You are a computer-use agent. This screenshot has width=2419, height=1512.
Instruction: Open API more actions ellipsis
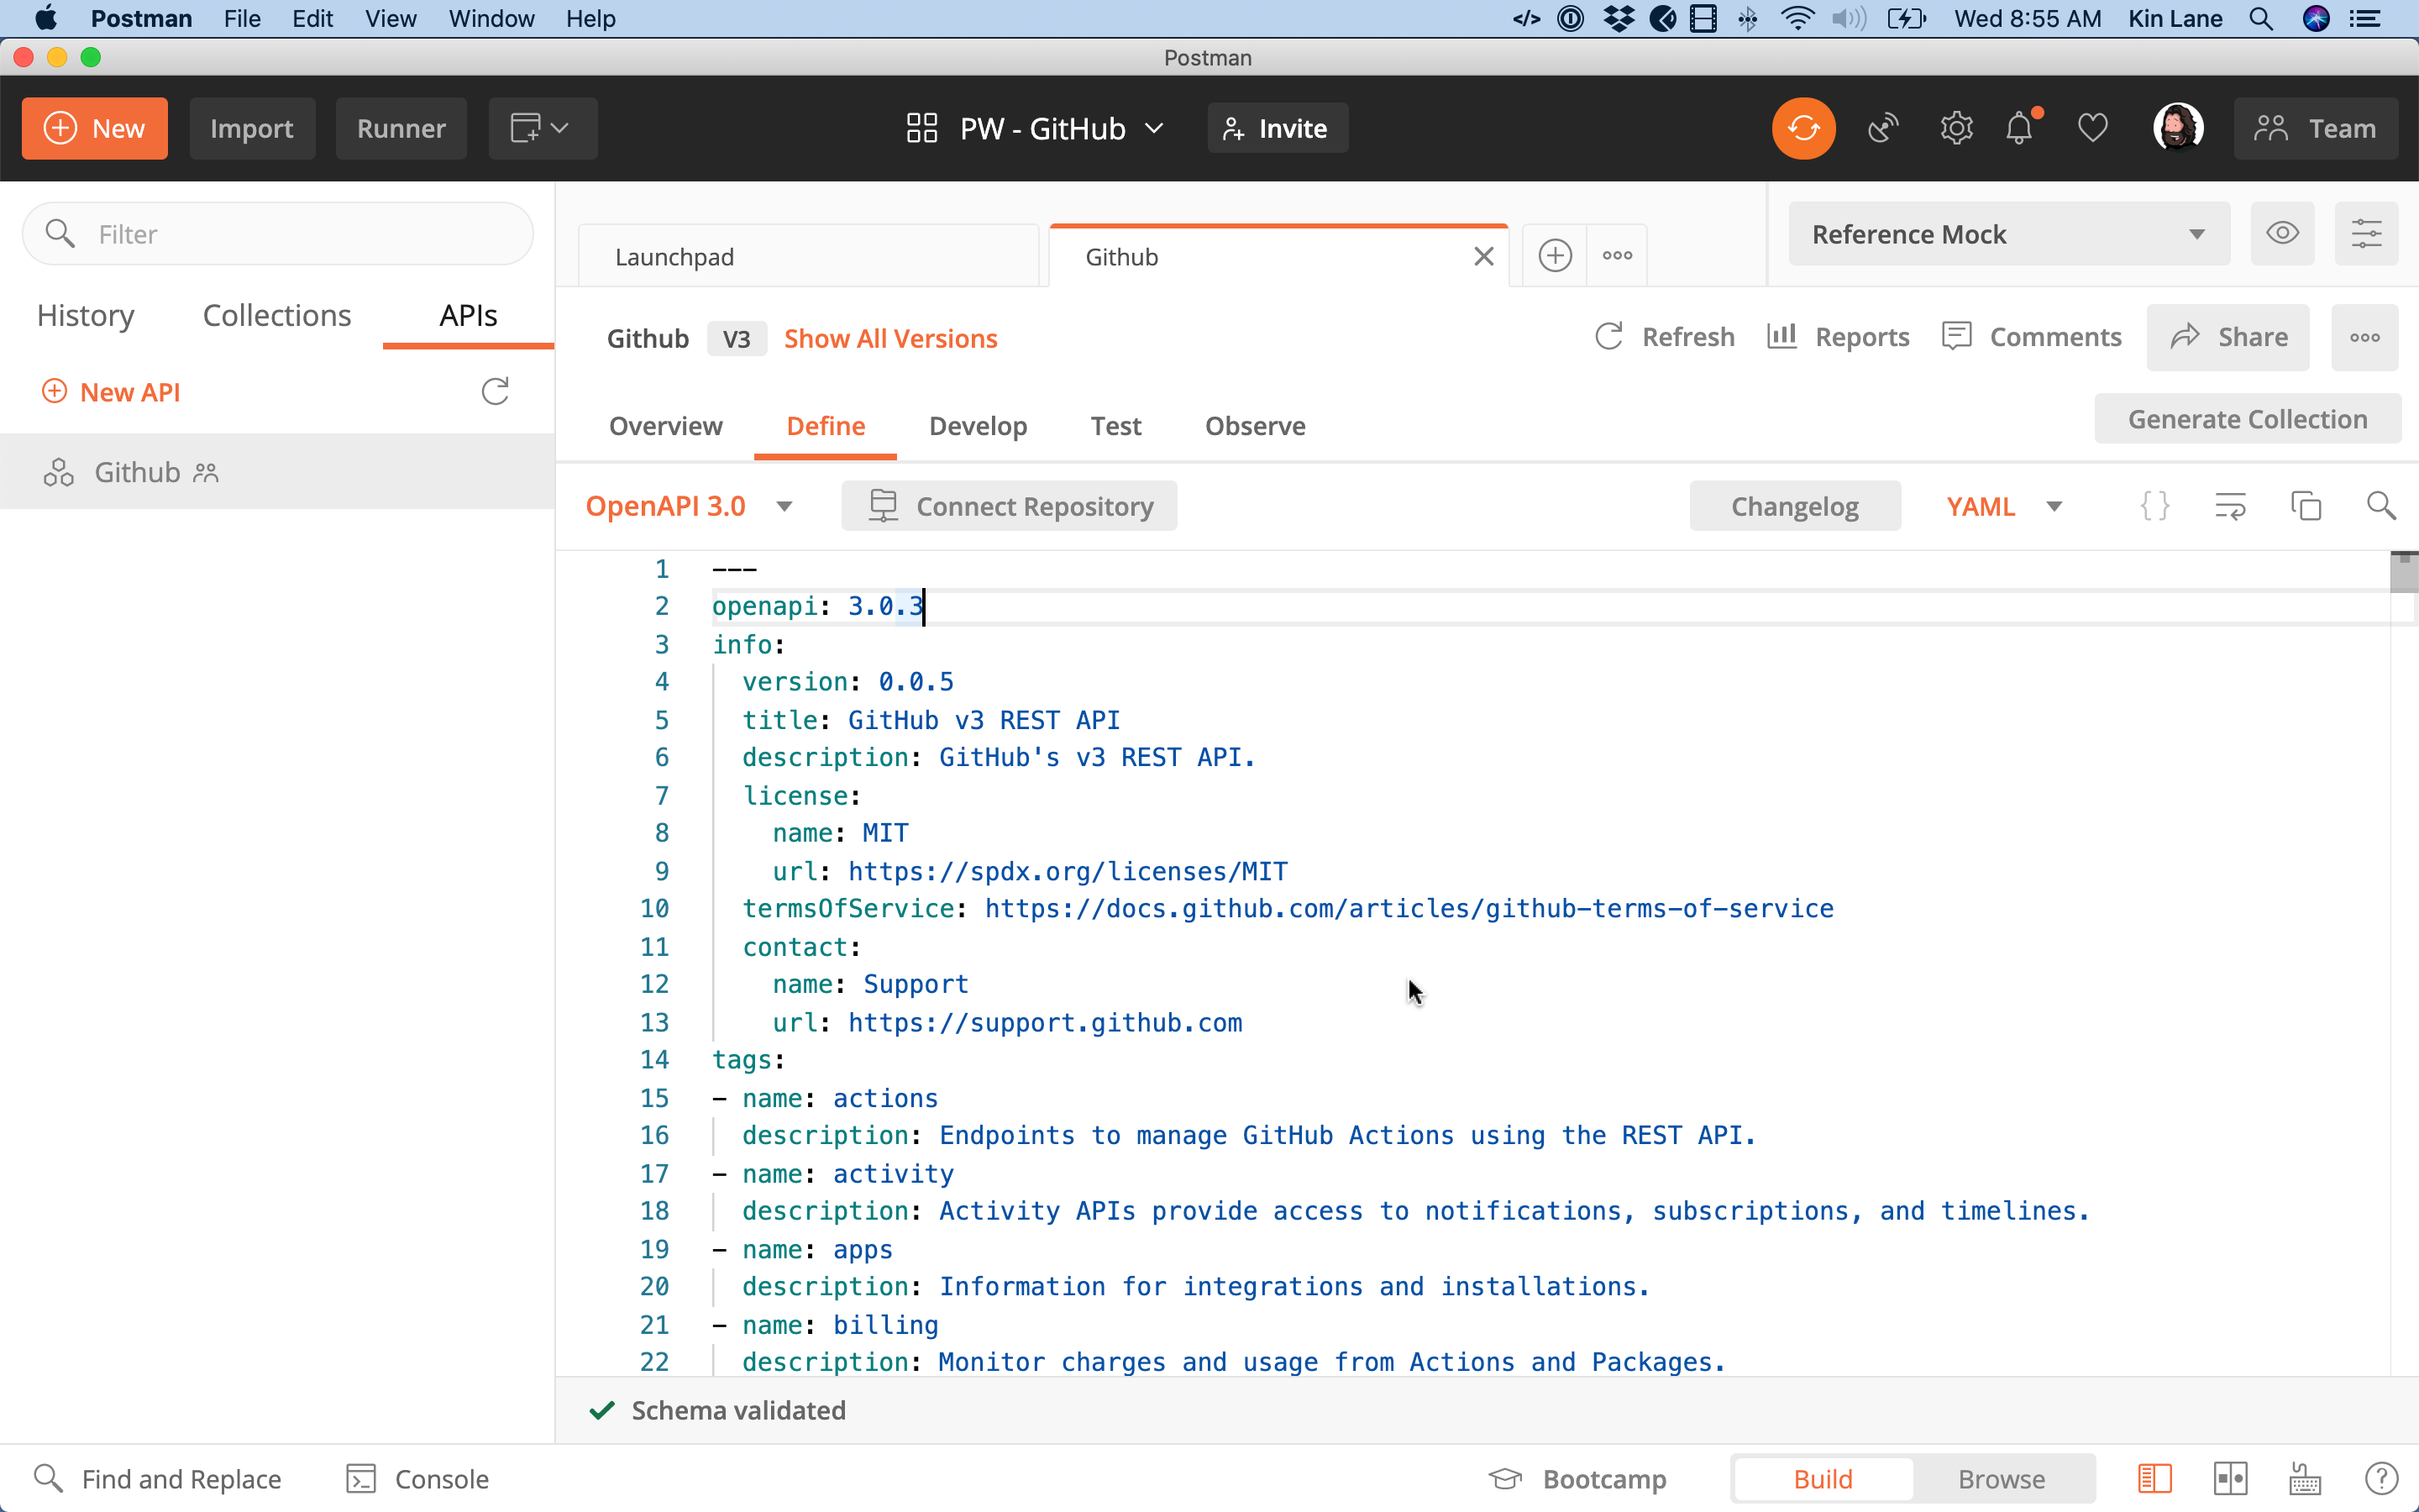tap(2364, 337)
